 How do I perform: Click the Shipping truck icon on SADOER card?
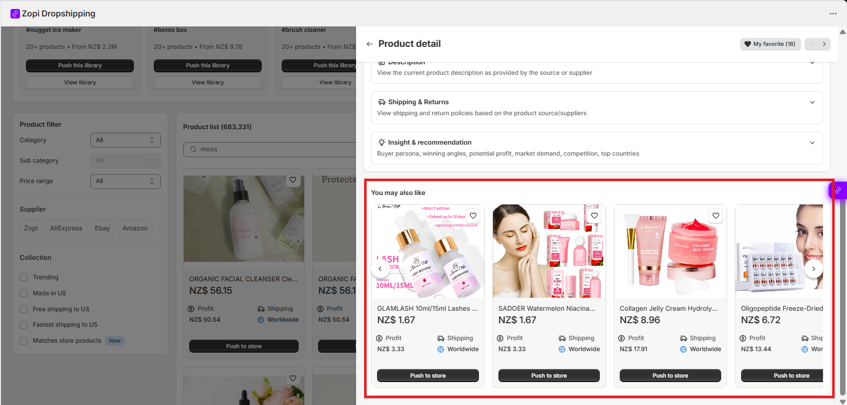pos(562,338)
